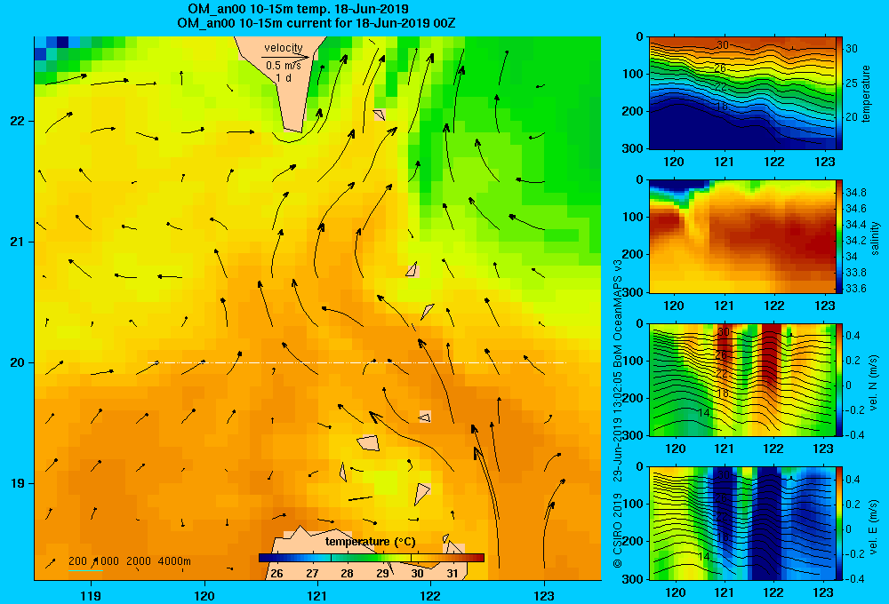Click the vel. E section colorbar
This screenshot has height=604, width=889.
pyautogui.click(x=839, y=523)
